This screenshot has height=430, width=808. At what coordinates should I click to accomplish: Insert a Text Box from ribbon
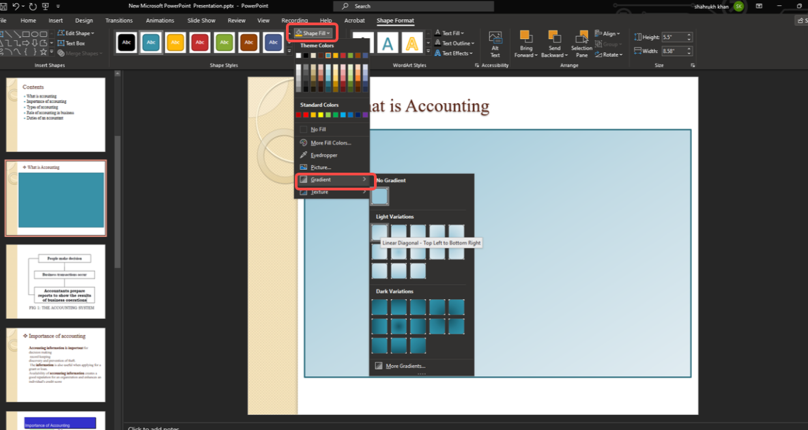click(x=75, y=43)
